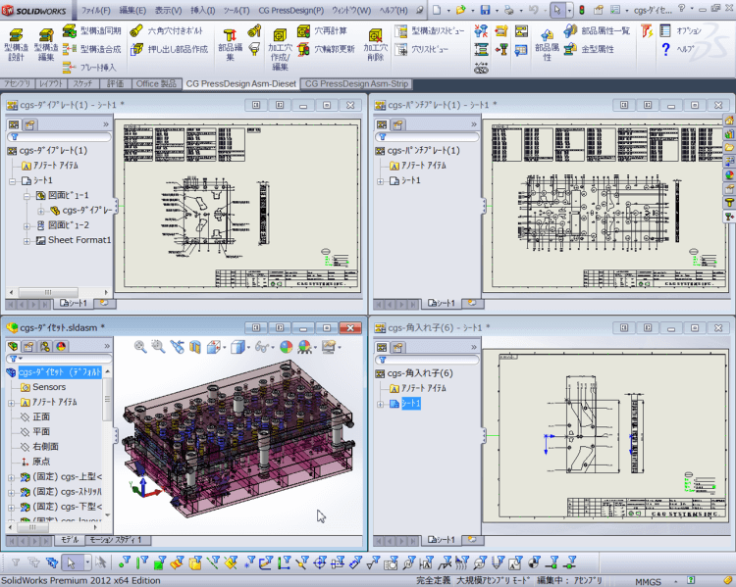This screenshot has width=736, height=587.
Task: Open 型構造リストビュー
Action: (x=430, y=31)
